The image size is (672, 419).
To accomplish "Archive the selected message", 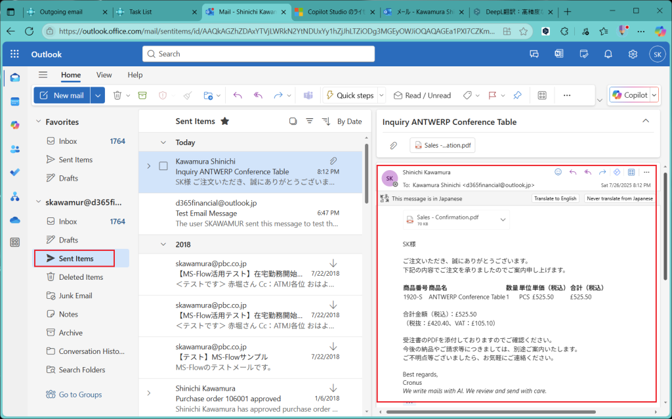I will coord(142,95).
